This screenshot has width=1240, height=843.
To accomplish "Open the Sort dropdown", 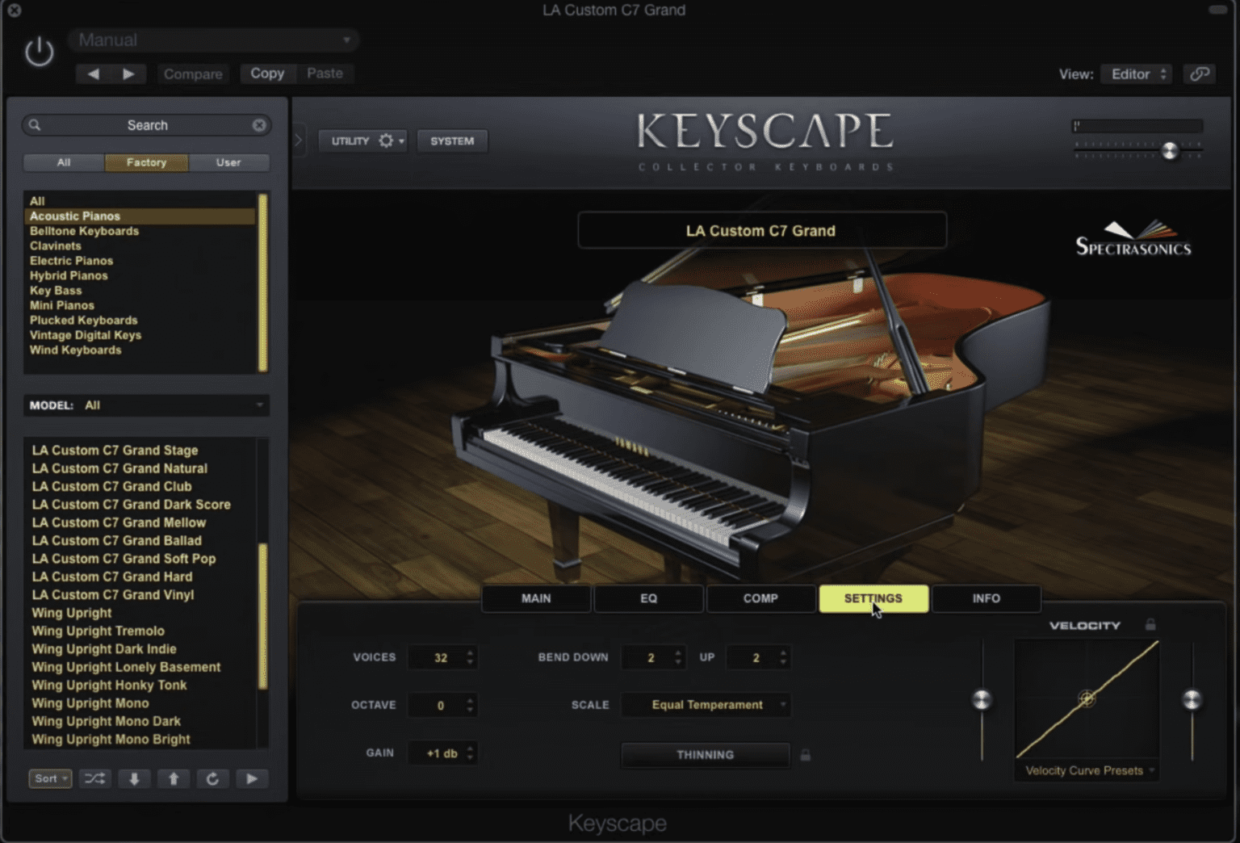I will (50, 778).
